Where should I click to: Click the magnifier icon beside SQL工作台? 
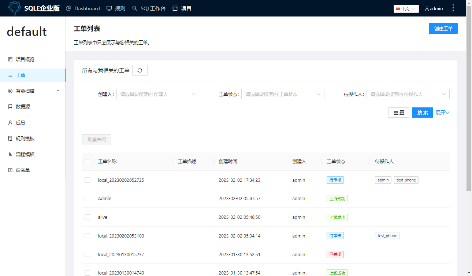click(x=135, y=8)
